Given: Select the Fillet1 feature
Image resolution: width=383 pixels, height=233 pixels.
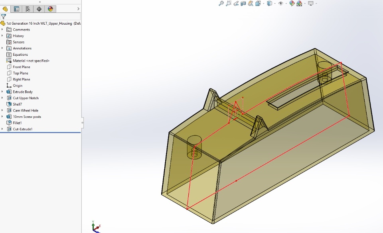Looking at the screenshot, I should pyautogui.click(x=17, y=123).
